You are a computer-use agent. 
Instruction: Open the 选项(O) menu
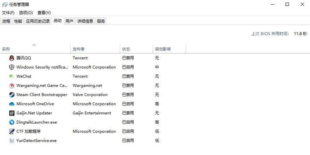coord(26,13)
